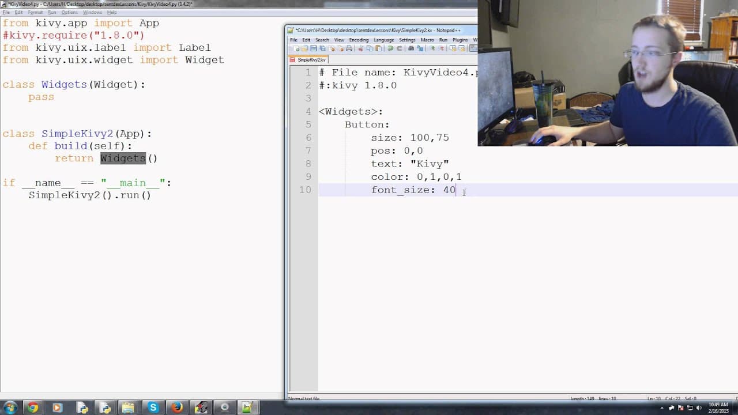Screen dimensions: 738x415
Task: Open Windows Explorer folder on taskbar
Action: [x=128, y=408]
